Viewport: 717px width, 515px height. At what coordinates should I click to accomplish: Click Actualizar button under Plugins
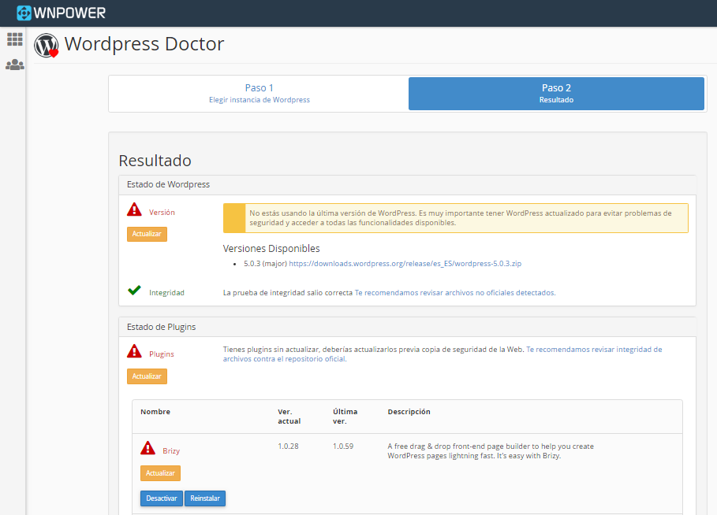[x=147, y=376]
